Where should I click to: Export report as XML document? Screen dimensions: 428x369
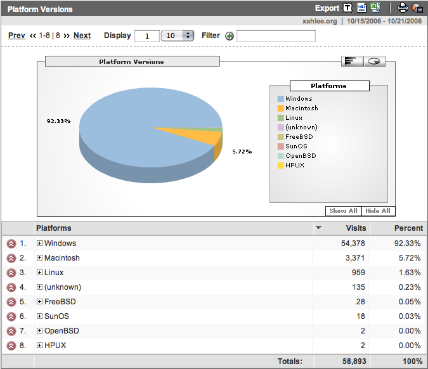click(x=361, y=8)
